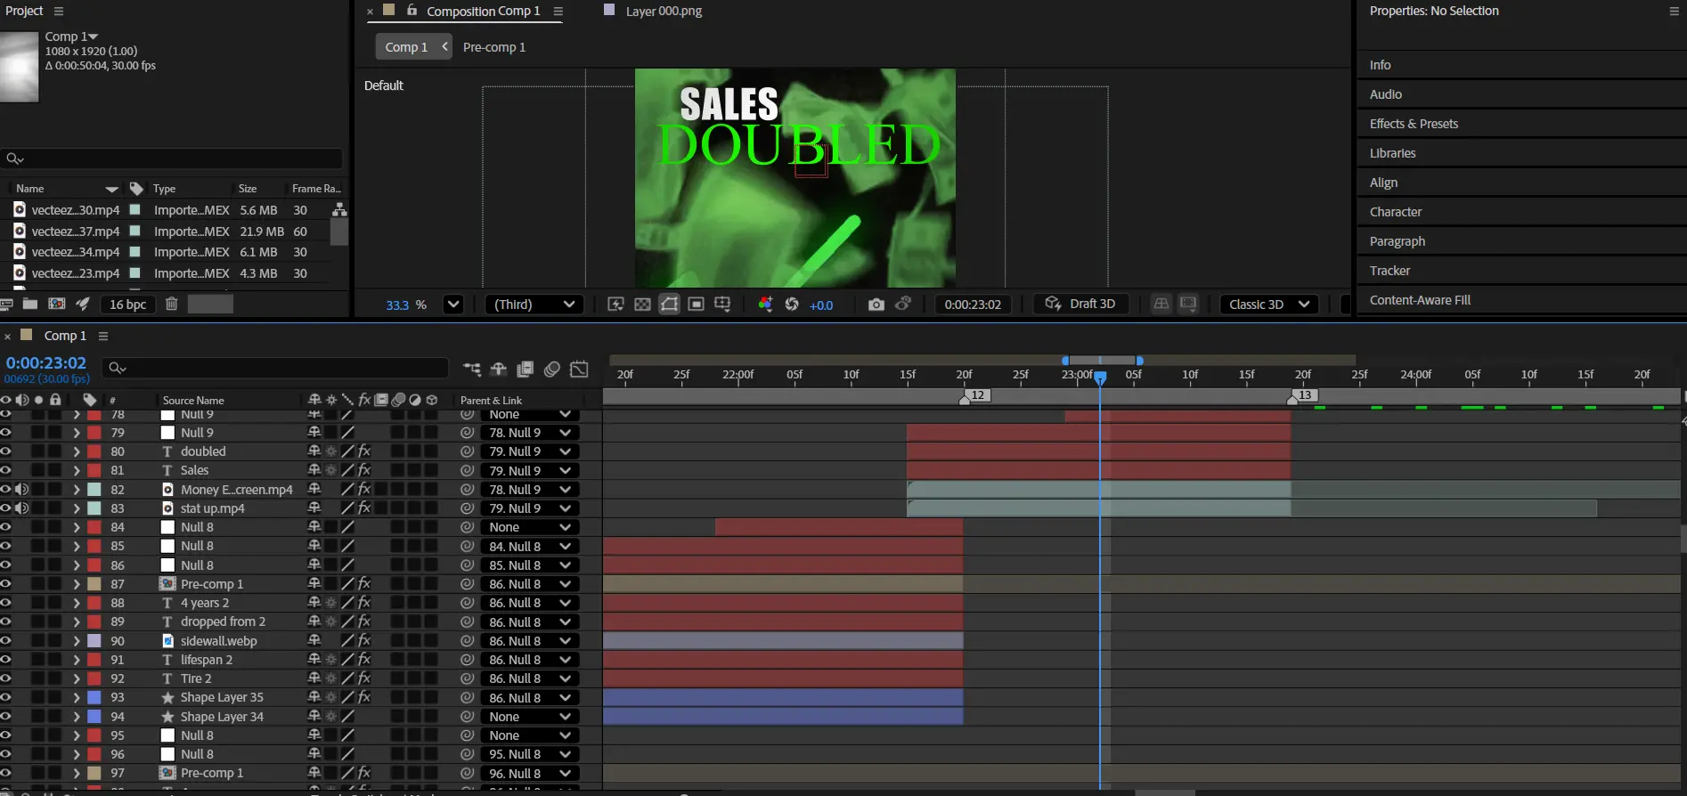
Task: Click the Take Snapshot camera icon
Action: coord(876,305)
